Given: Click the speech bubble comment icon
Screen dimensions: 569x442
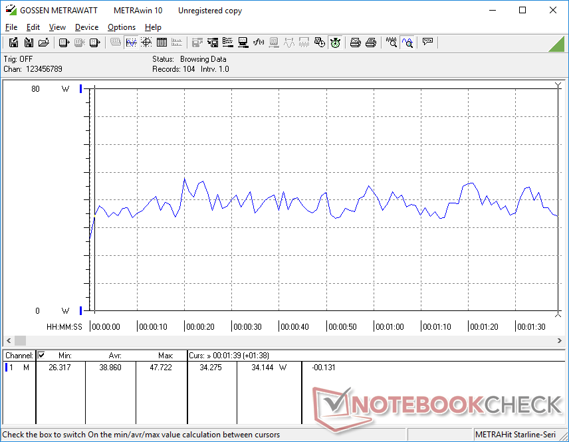Looking at the screenshot, I should (x=427, y=42).
